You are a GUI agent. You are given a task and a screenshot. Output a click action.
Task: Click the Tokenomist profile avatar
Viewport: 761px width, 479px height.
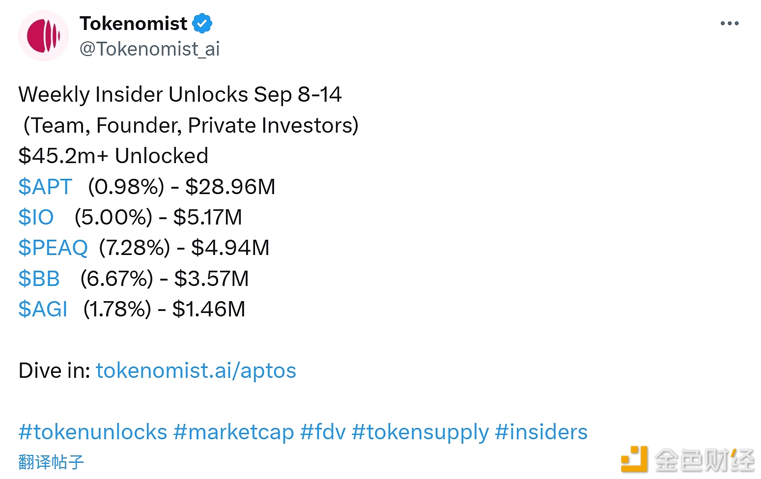click(x=43, y=36)
